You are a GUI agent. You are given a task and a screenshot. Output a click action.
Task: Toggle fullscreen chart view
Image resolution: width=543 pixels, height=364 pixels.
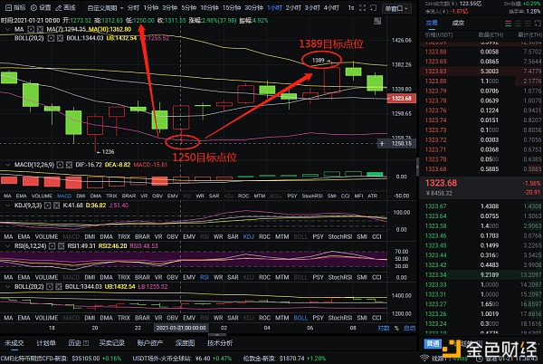(362, 7)
